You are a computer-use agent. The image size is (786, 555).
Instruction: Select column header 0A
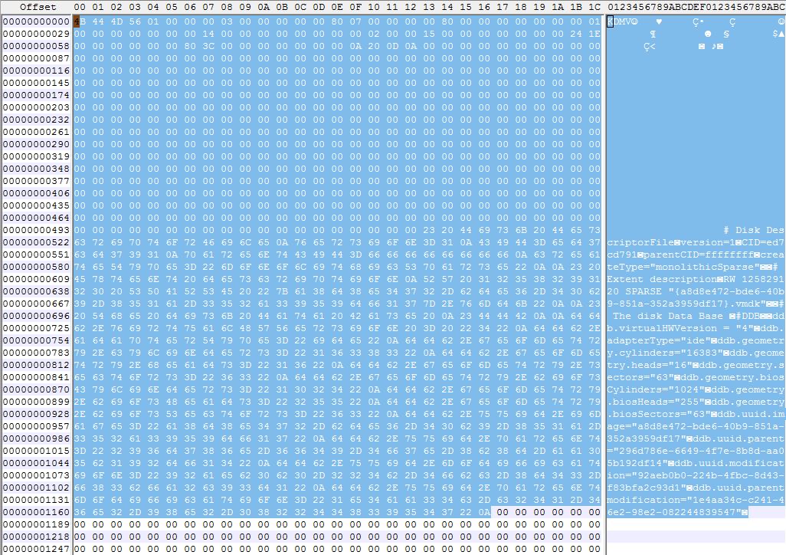pyautogui.click(x=264, y=7)
